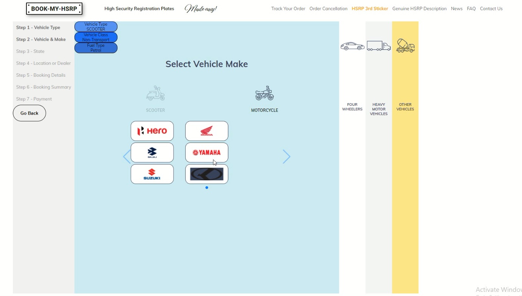
Task: Go to the BOOK-MY-HSRP logo home
Action: tap(54, 9)
